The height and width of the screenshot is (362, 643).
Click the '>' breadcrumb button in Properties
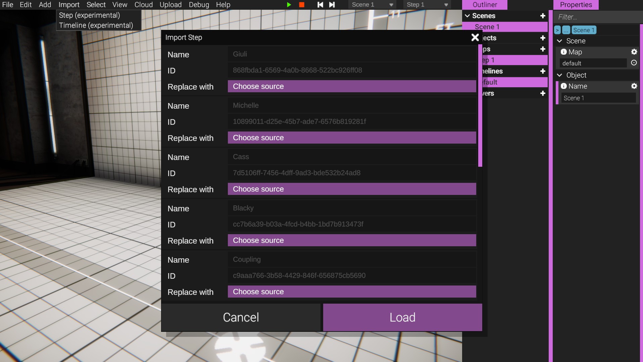557,30
